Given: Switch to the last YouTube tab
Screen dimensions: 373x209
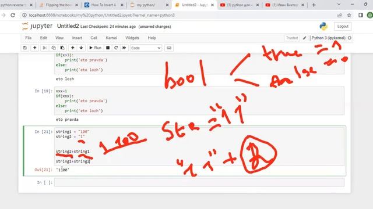Looking at the screenshot, I should tap(284, 5).
